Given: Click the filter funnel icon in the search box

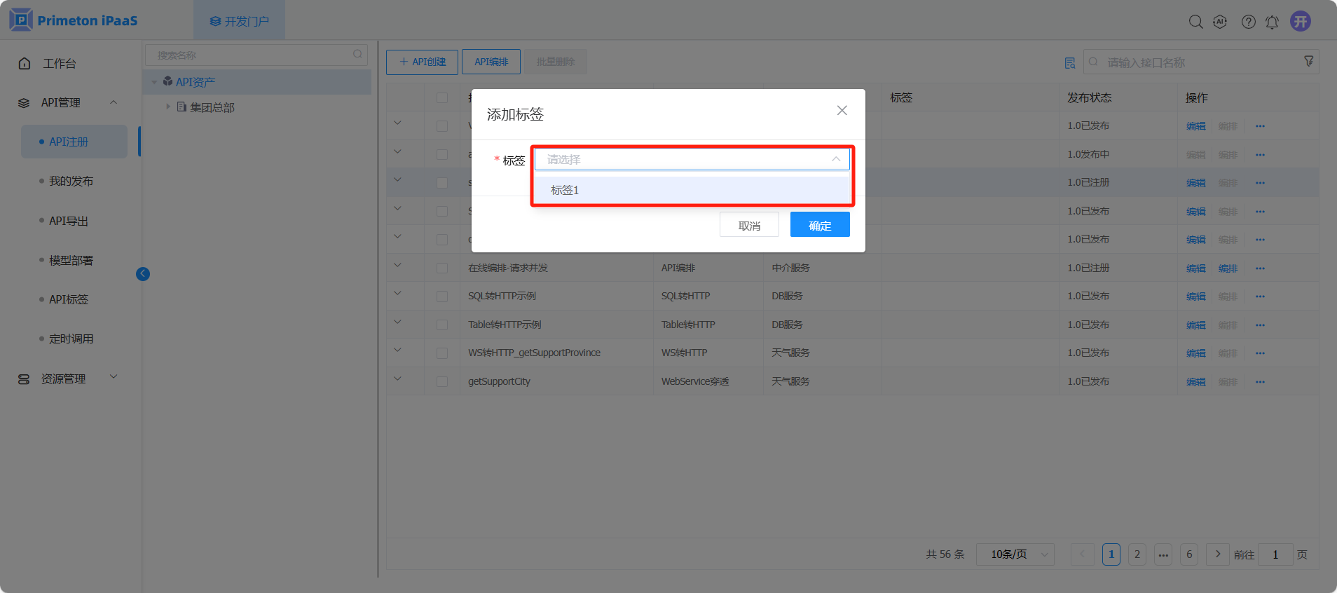Looking at the screenshot, I should (x=1308, y=62).
